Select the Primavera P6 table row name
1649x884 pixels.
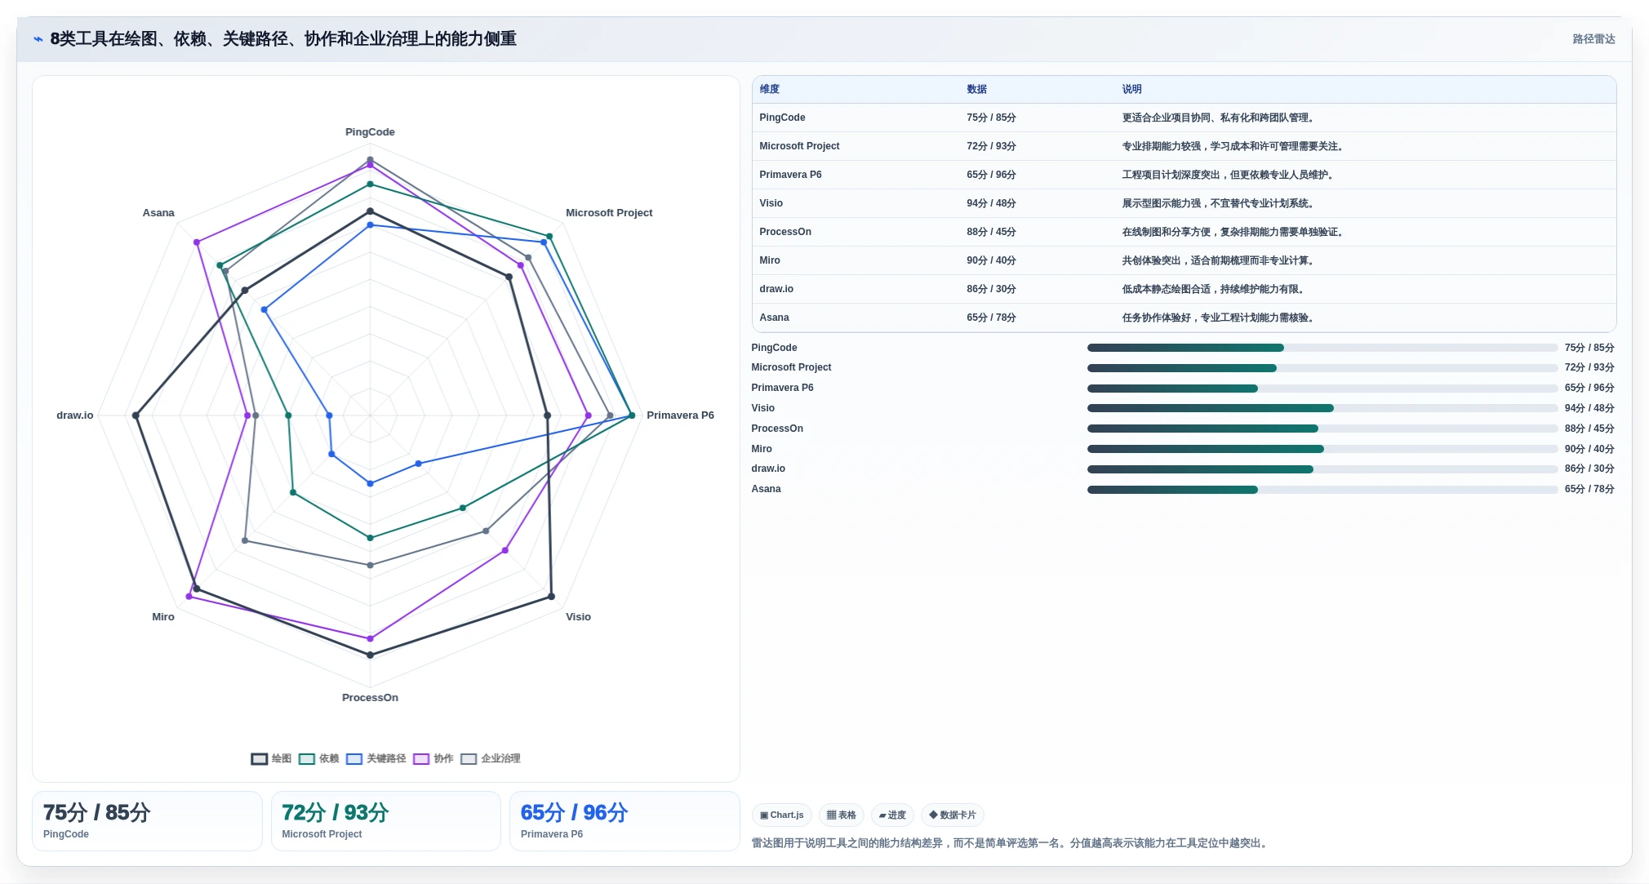[x=790, y=175]
